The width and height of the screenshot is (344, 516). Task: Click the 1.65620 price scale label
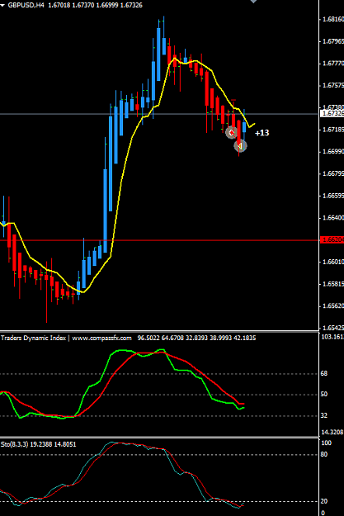click(x=333, y=306)
